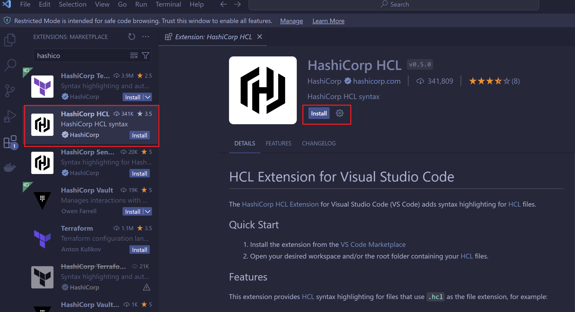Screen dimensions: 575x312
Task: Open the Source Control view
Action: (x=10, y=91)
